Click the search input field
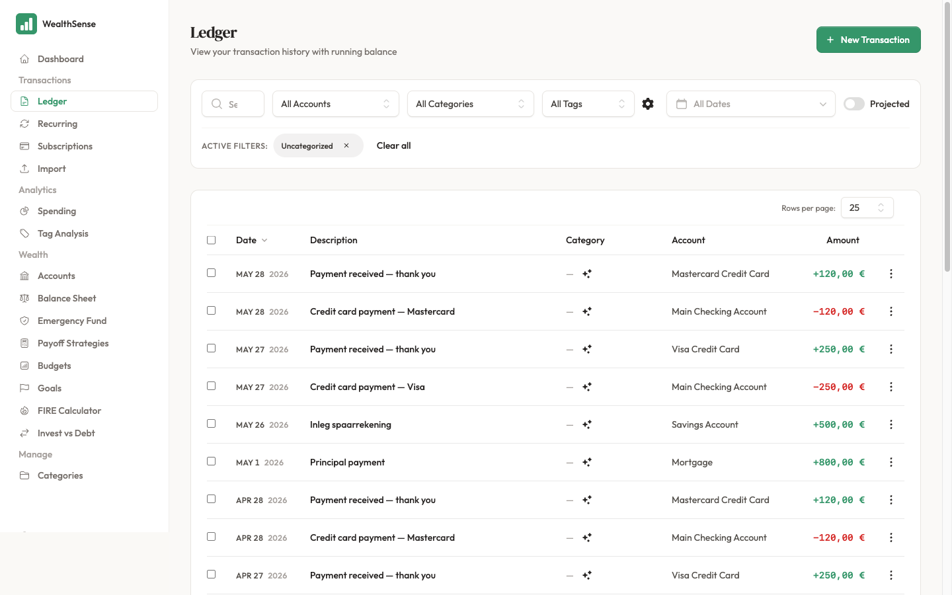 pos(233,104)
